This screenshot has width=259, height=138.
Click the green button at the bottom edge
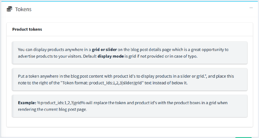pos(243,137)
